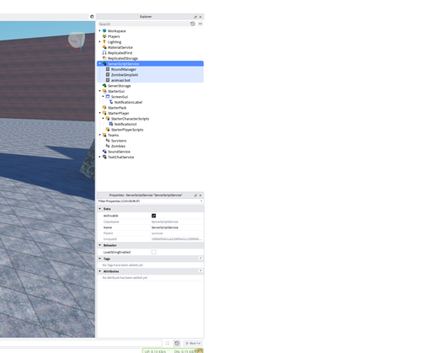Click the Explorer Search field
Screen dimensions: 421x353
point(143,24)
